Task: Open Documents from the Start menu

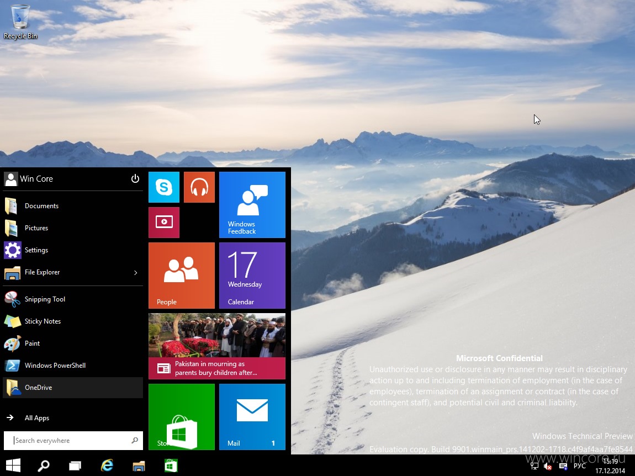Action: click(x=73, y=206)
